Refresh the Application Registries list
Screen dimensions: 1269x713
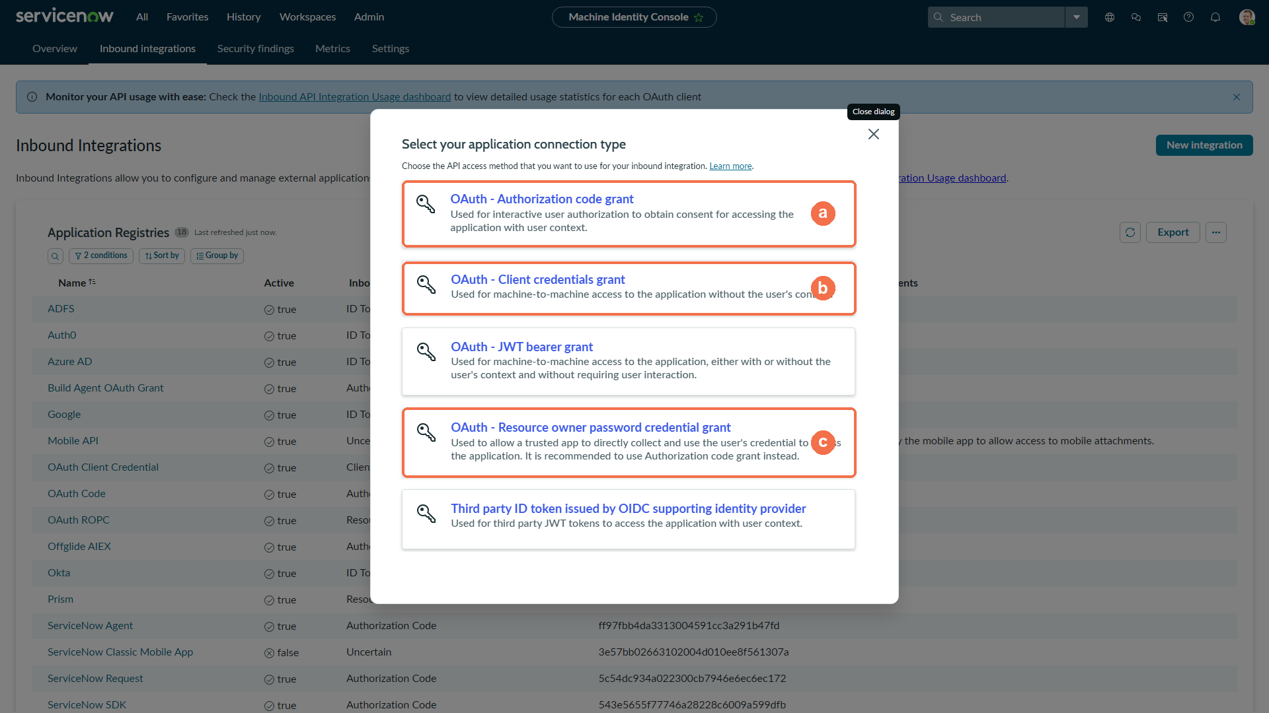(x=1130, y=232)
